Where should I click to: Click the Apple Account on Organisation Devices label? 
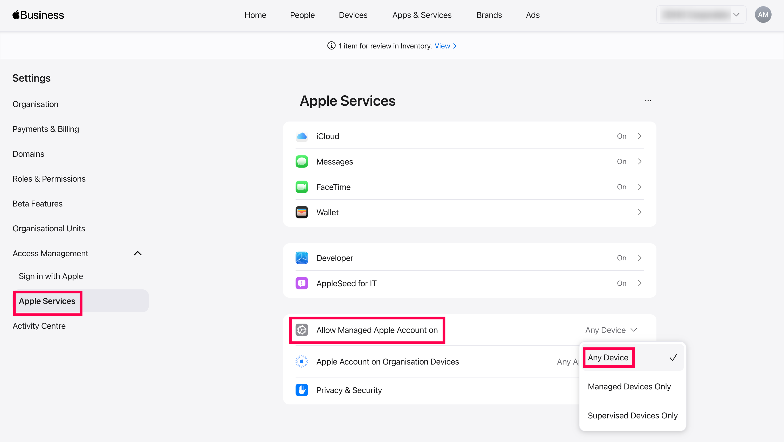(387, 362)
